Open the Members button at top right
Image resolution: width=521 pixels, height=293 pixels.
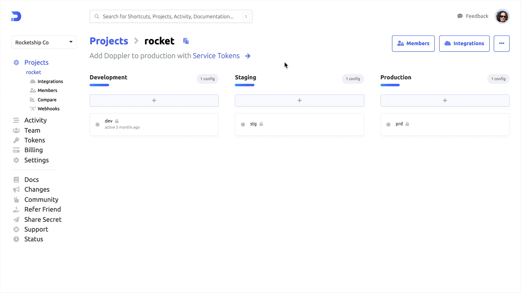click(x=413, y=43)
